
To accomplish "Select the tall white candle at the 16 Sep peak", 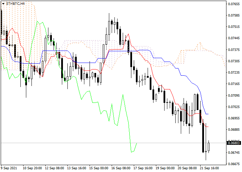I will click(109, 28).
